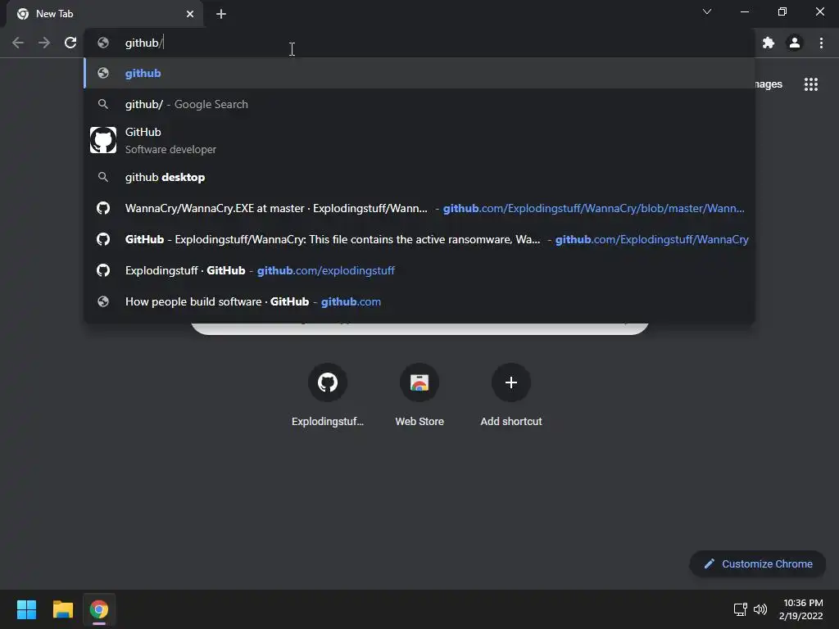
Task: Click the Images link
Action: click(x=769, y=84)
